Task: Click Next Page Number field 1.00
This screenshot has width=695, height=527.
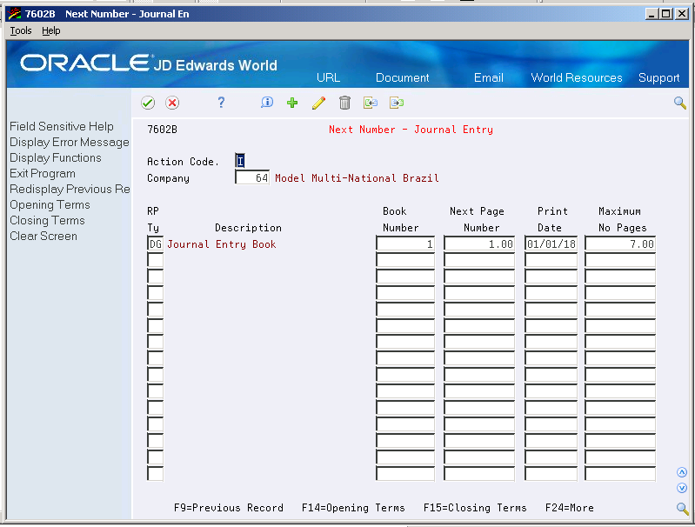Action: [479, 243]
